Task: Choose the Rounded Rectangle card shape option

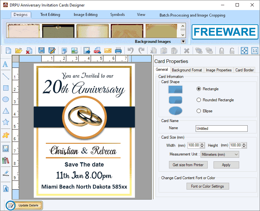Action: (x=198, y=100)
